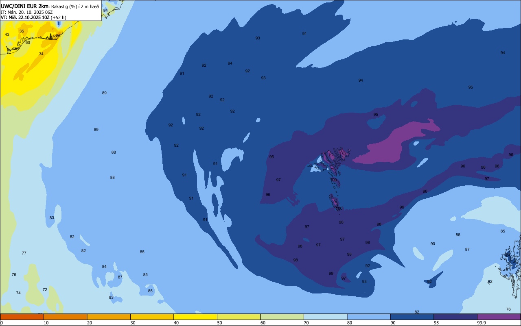521x326 pixels.
Task: Click the humidity value 34 on the map
Action: point(41,54)
